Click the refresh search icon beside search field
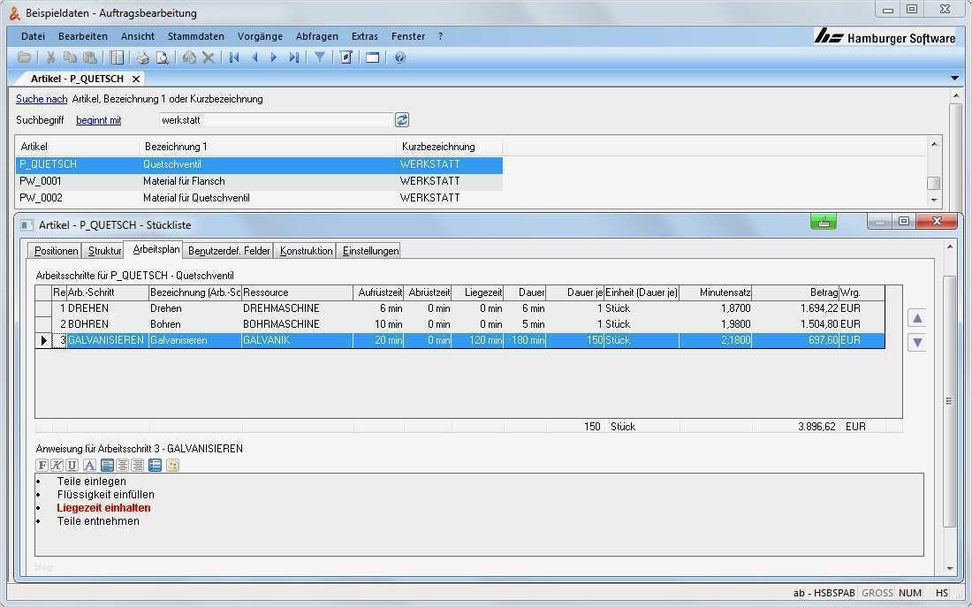Viewport: 972px width, 607px height. pyautogui.click(x=402, y=120)
